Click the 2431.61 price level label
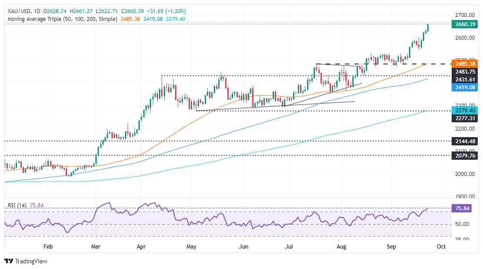Screen dimensions: 483x269 [x=465, y=79]
